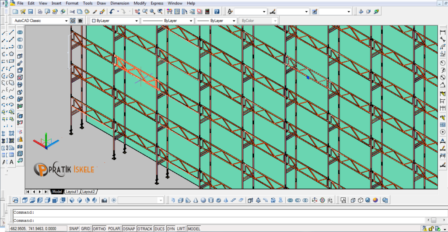
Task: Switch to the Layout2 tab
Action: pos(88,191)
